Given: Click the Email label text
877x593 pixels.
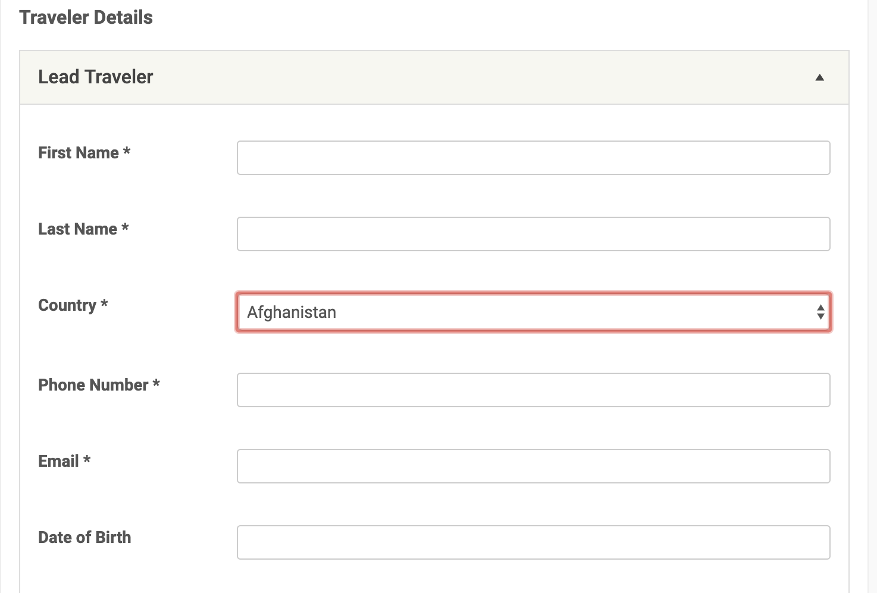Looking at the screenshot, I should pyautogui.click(x=58, y=461).
